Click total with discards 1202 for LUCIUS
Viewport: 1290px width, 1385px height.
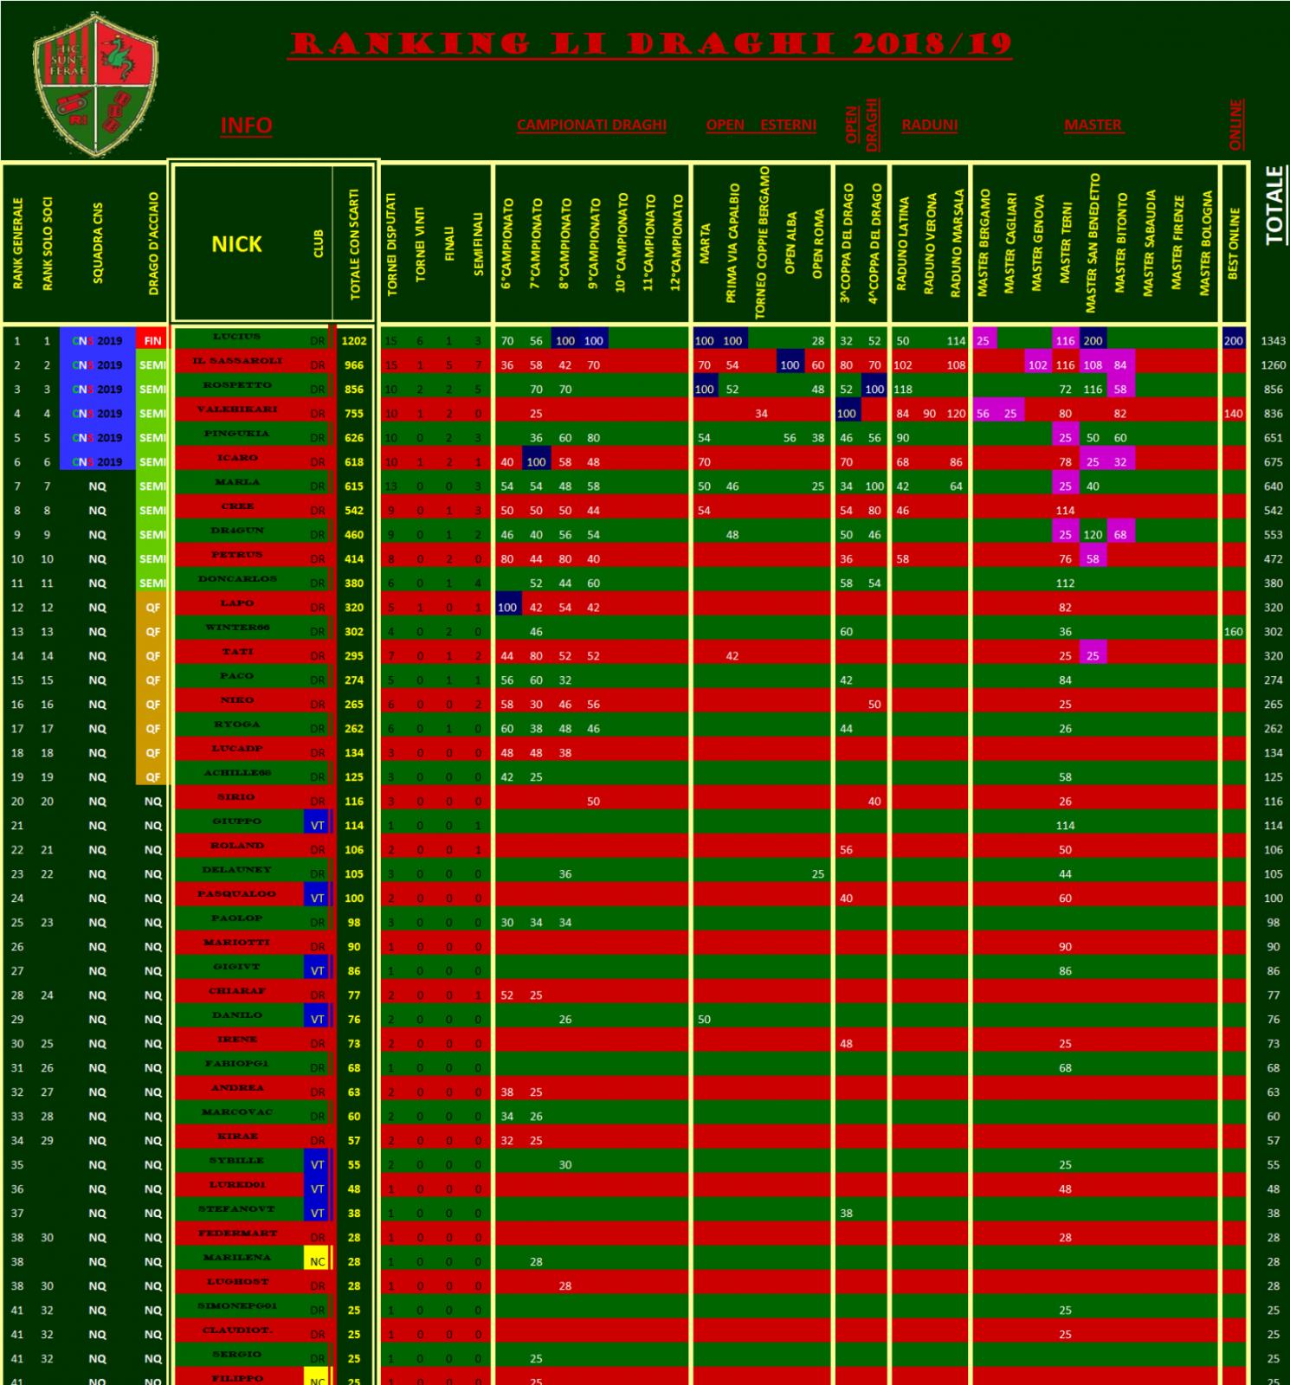tap(354, 341)
